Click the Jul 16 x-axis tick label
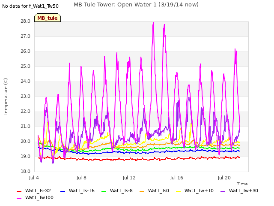 point(177,178)
